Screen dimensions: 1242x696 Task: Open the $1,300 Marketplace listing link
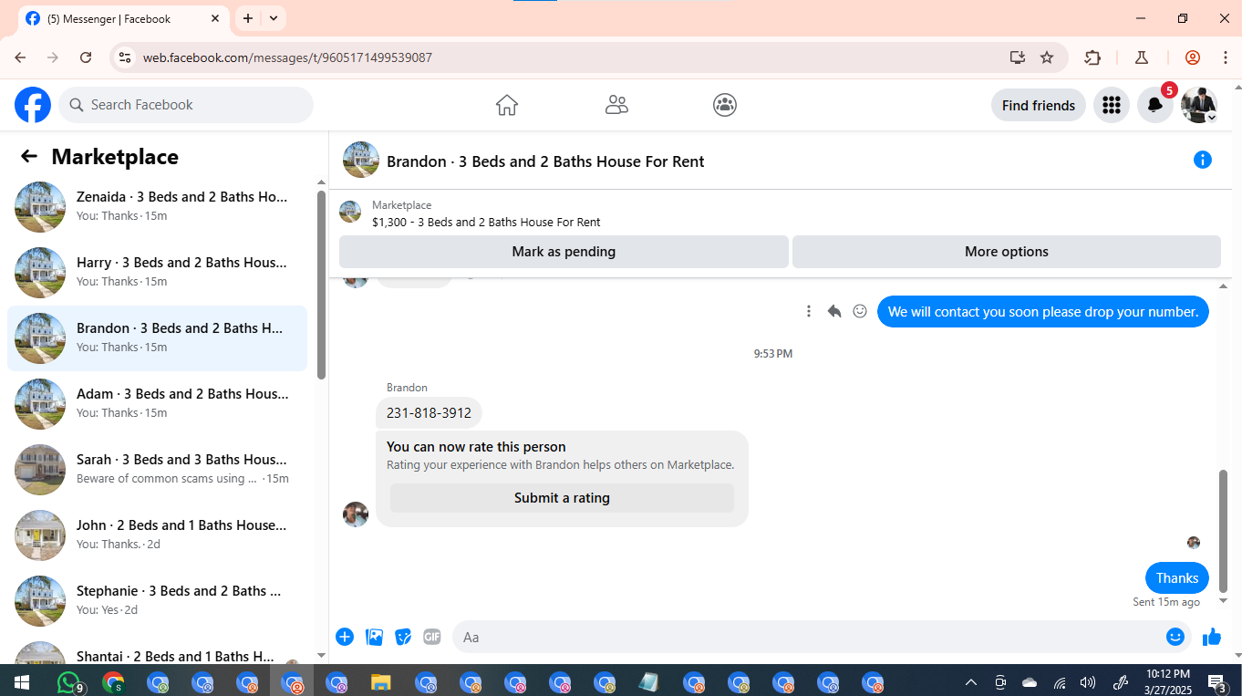486,222
